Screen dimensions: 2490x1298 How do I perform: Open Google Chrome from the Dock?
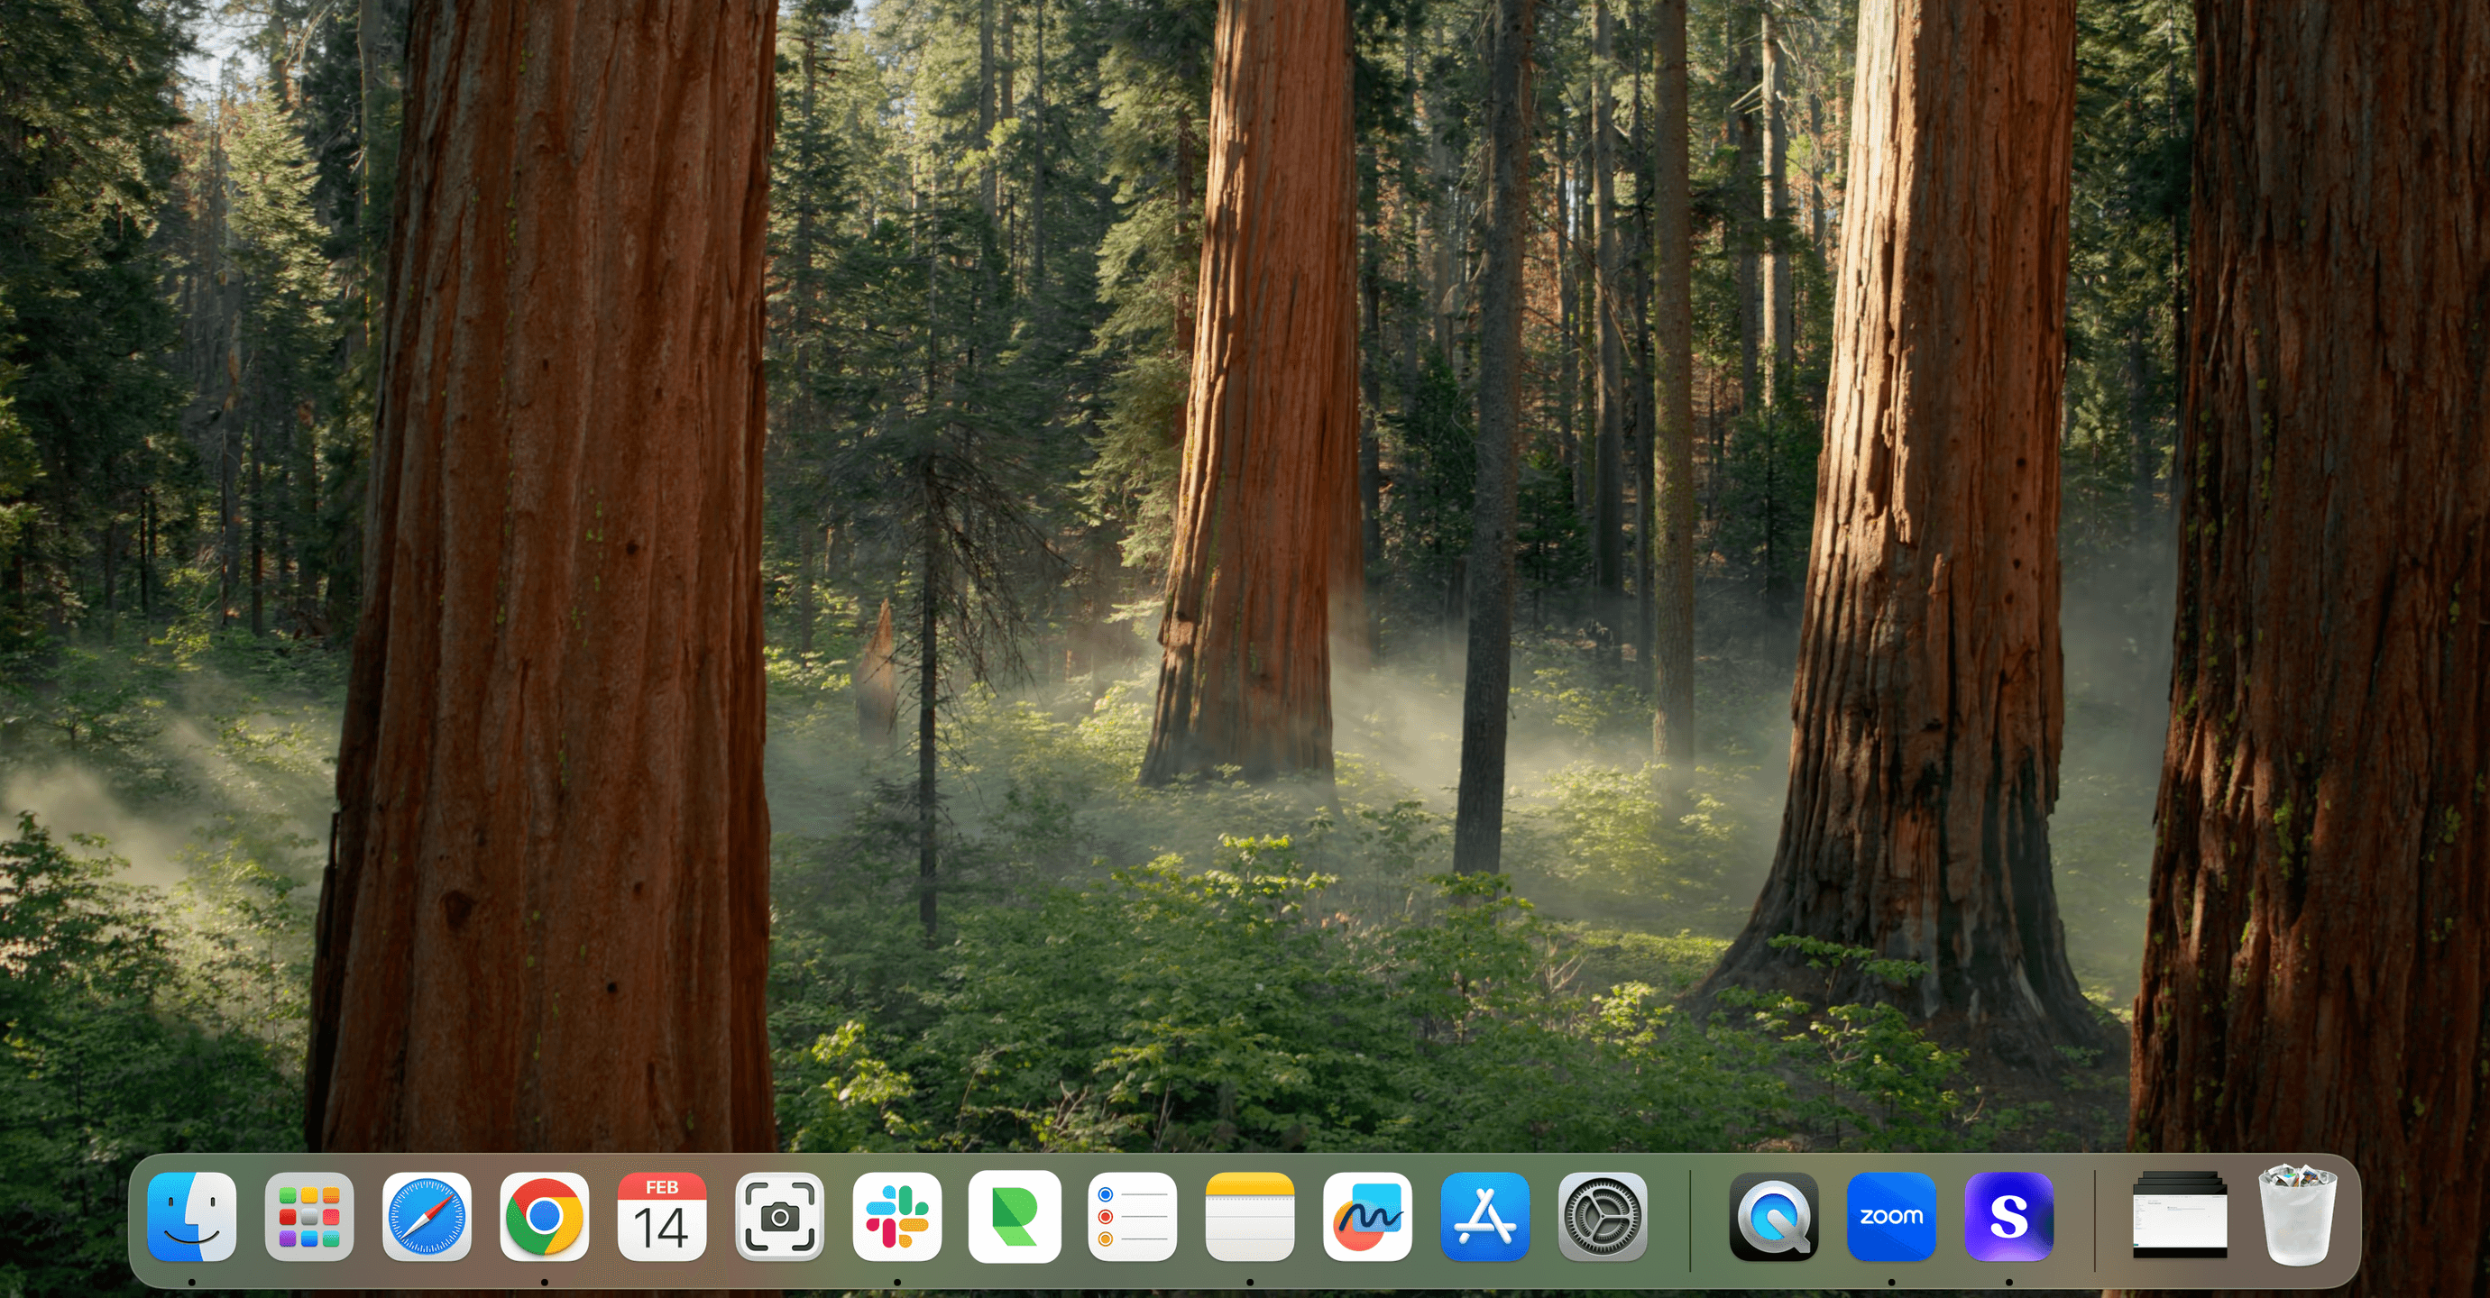click(x=544, y=1217)
